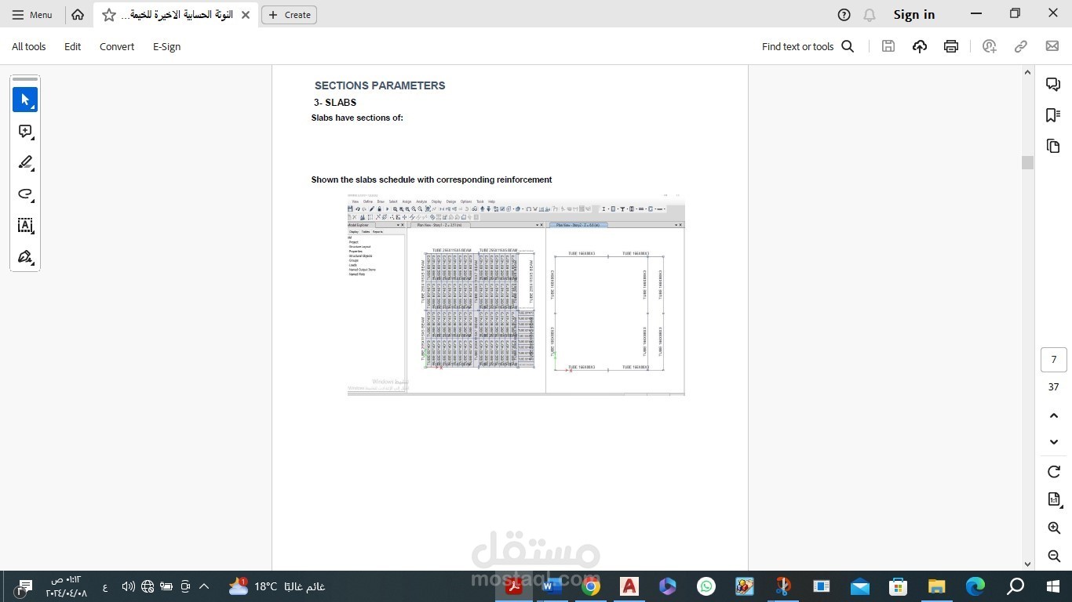Viewport: 1072px width, 602px height.
Task: Open the Edit menu
Action: 73,46
